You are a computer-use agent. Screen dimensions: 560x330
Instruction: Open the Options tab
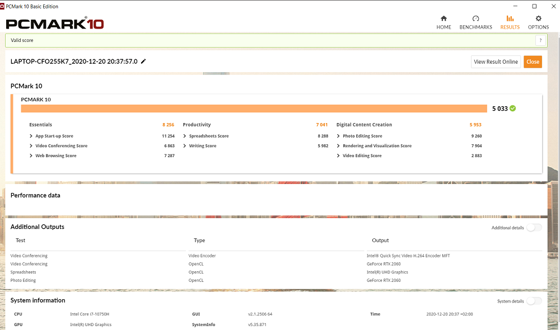point(538,22)
